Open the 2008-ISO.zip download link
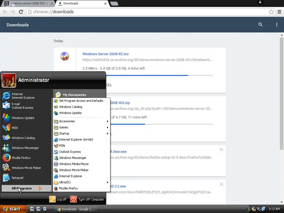 120,103
